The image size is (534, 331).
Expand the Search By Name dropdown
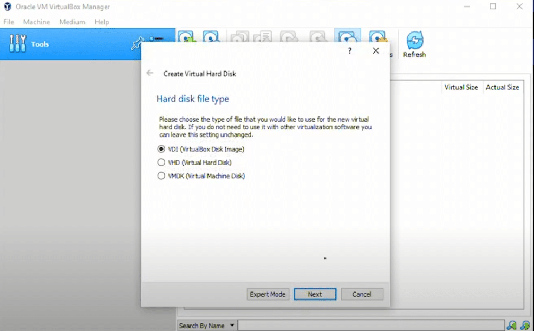(232, 326)
